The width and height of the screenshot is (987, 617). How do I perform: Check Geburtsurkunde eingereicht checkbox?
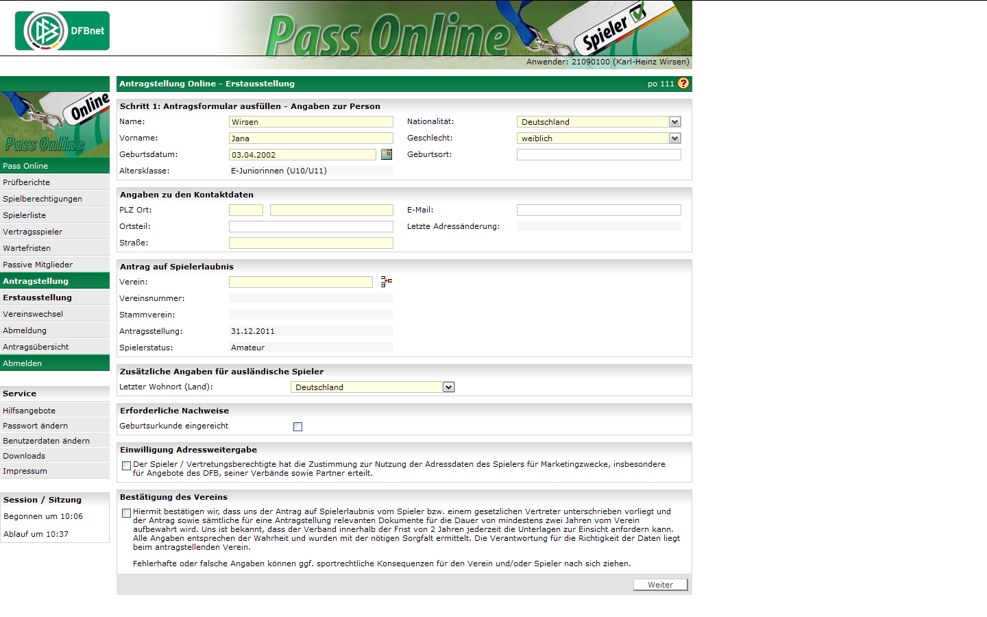pyautogui.click(x=297, y=427)
